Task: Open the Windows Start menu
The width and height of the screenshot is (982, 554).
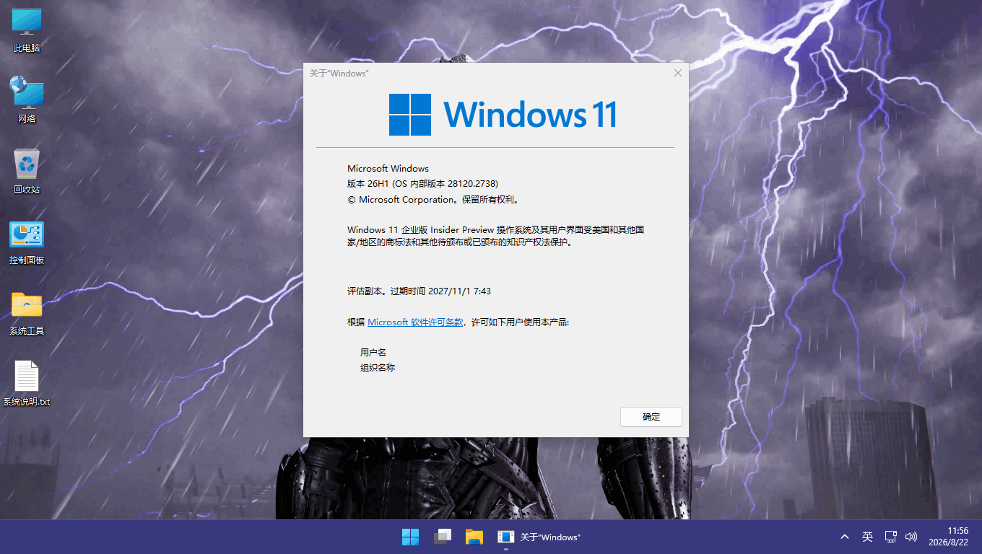Action: click(410, 537)
